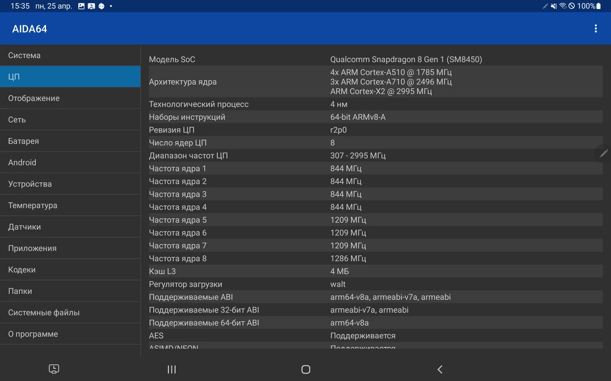Select the Поддерживаемые 32-бит ABI row
611x381 pixels.
(376, 310)
